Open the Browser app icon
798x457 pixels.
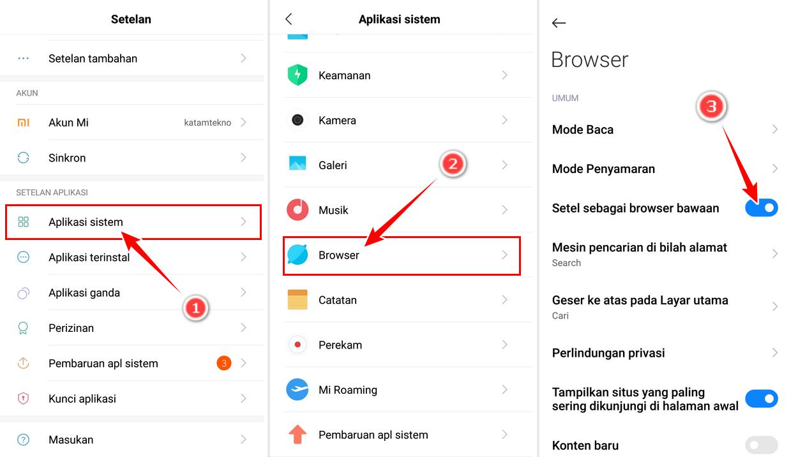[x=297, y=255]
